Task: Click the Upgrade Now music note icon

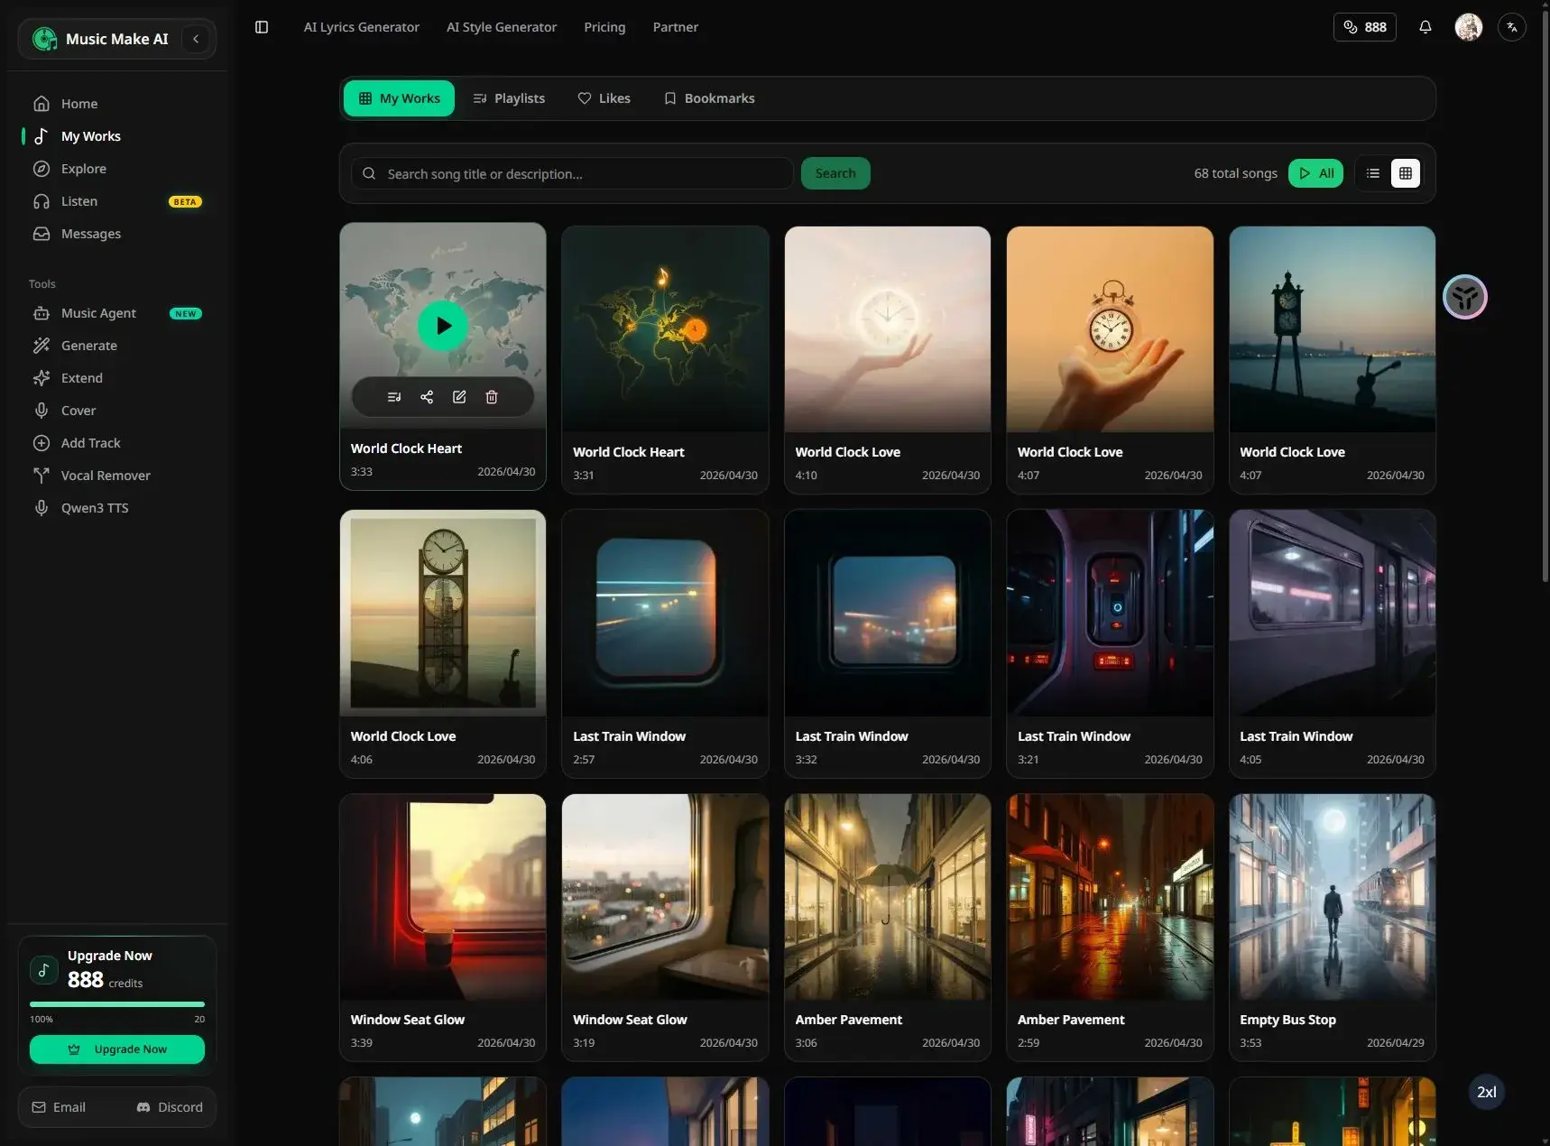Action: (x=43, y=971)
